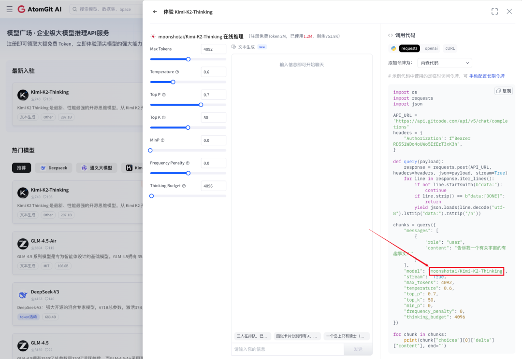This screenshot has height=359, width=522.
Task: Click the chat message input box
Action: tap(288, 349)
